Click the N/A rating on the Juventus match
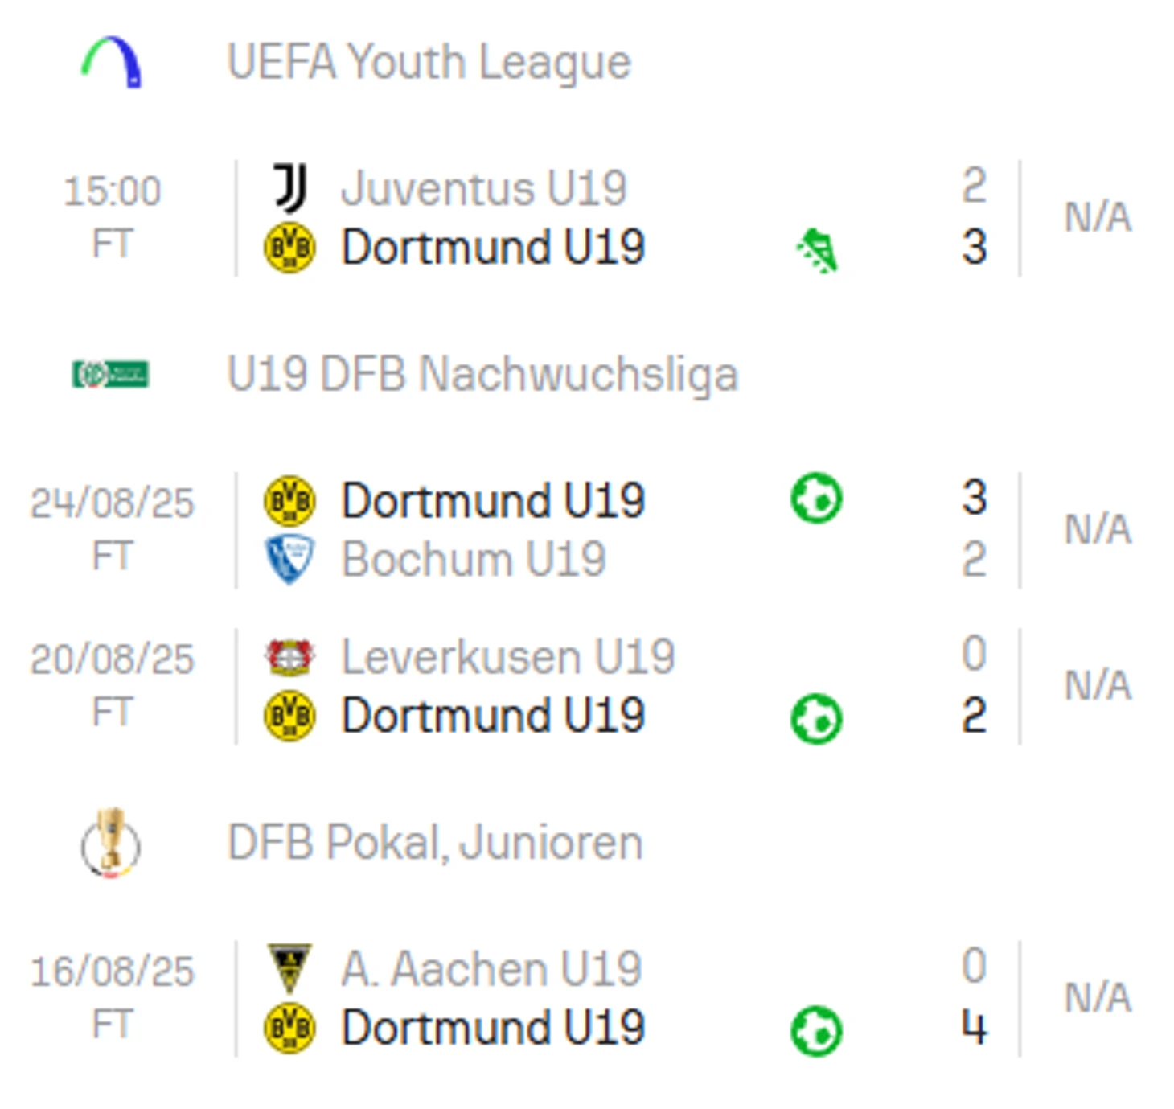1174x1109 pixels. (1098, 217)
